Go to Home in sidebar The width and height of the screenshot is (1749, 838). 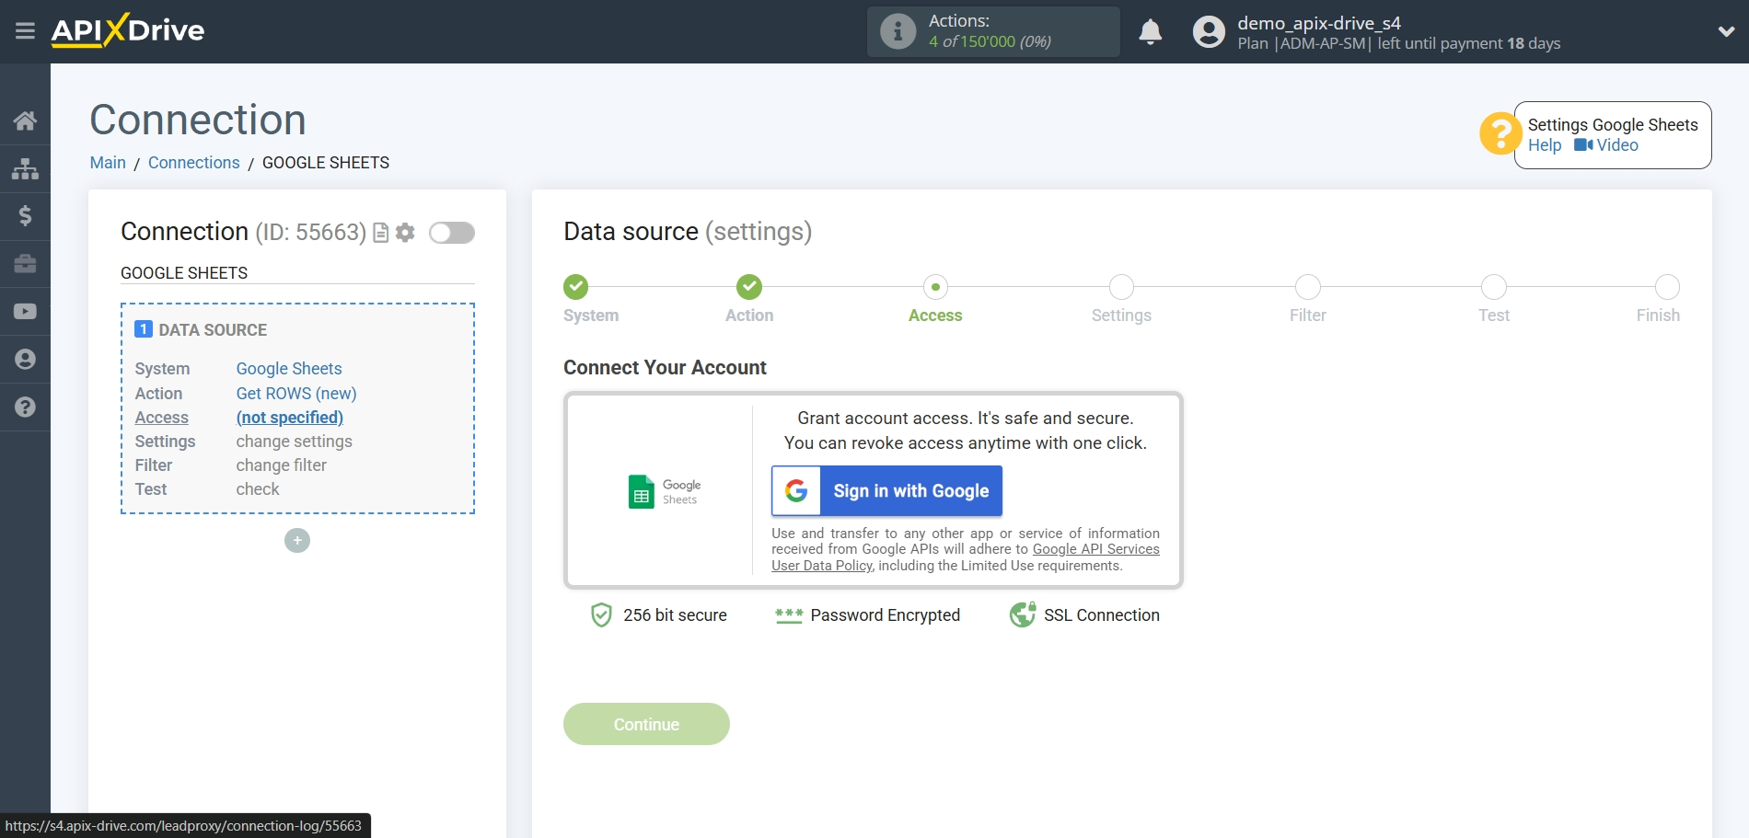[x=25, y=121]
